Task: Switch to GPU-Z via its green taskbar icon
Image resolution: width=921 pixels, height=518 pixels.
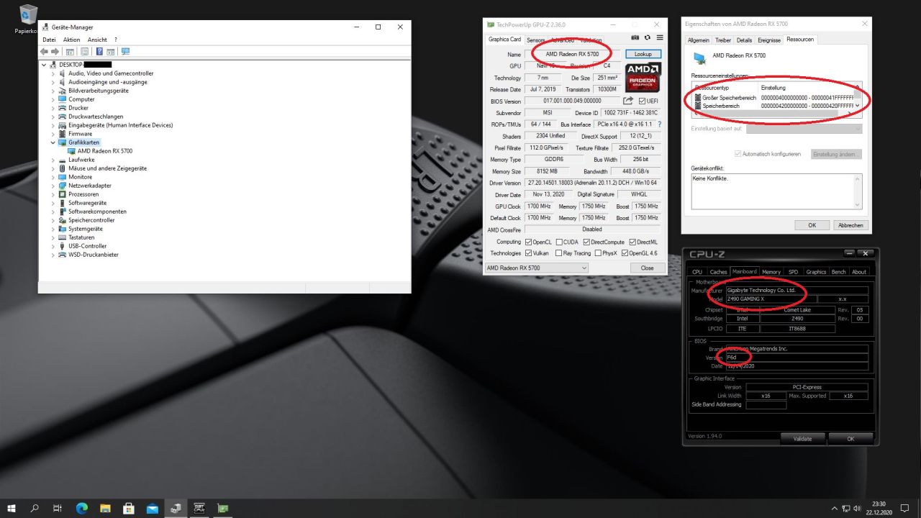Action: click(223, 508)
